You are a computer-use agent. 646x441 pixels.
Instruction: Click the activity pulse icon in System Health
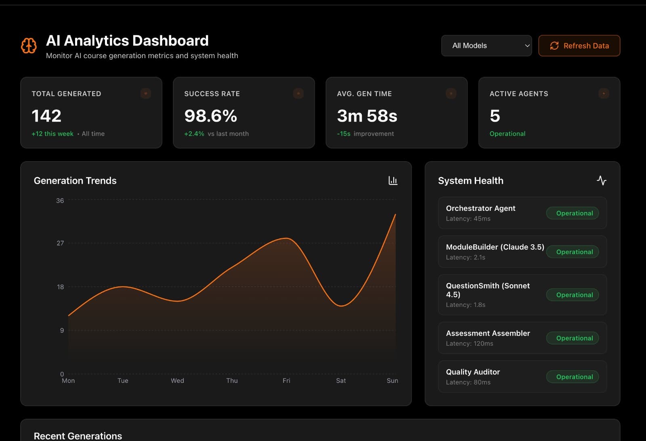click(x=601, y=181)
